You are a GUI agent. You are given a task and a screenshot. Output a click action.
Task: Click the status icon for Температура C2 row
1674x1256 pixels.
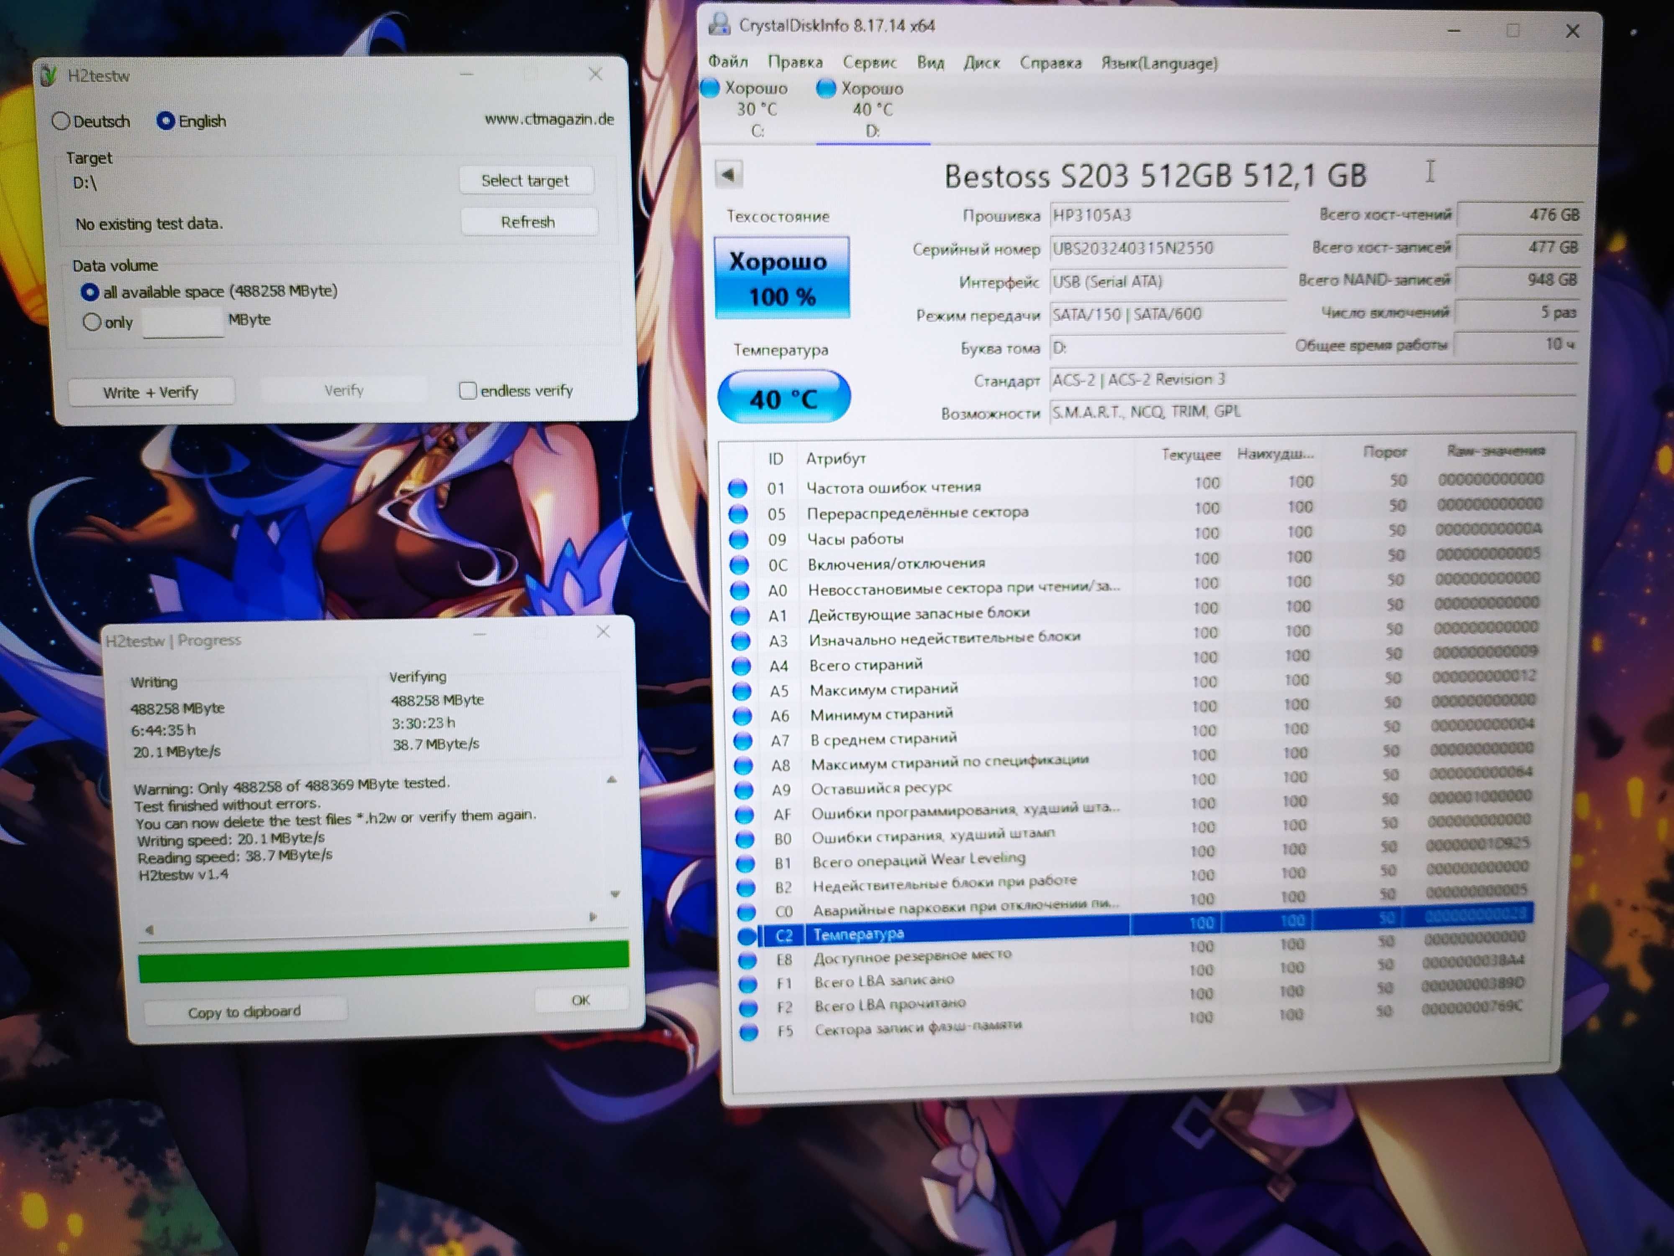[747, 936]
